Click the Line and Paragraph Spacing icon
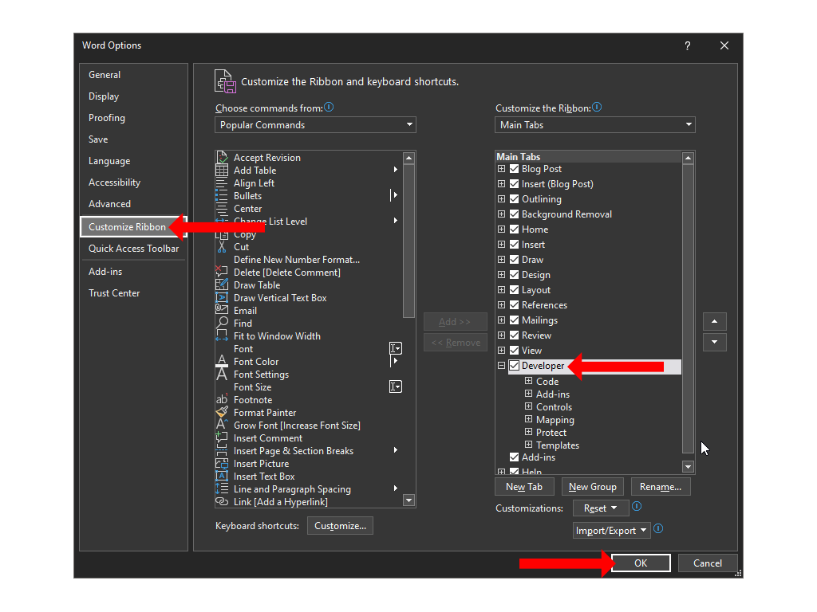The image size is (817, 612). pyautogui.click(x=222, y=488)
